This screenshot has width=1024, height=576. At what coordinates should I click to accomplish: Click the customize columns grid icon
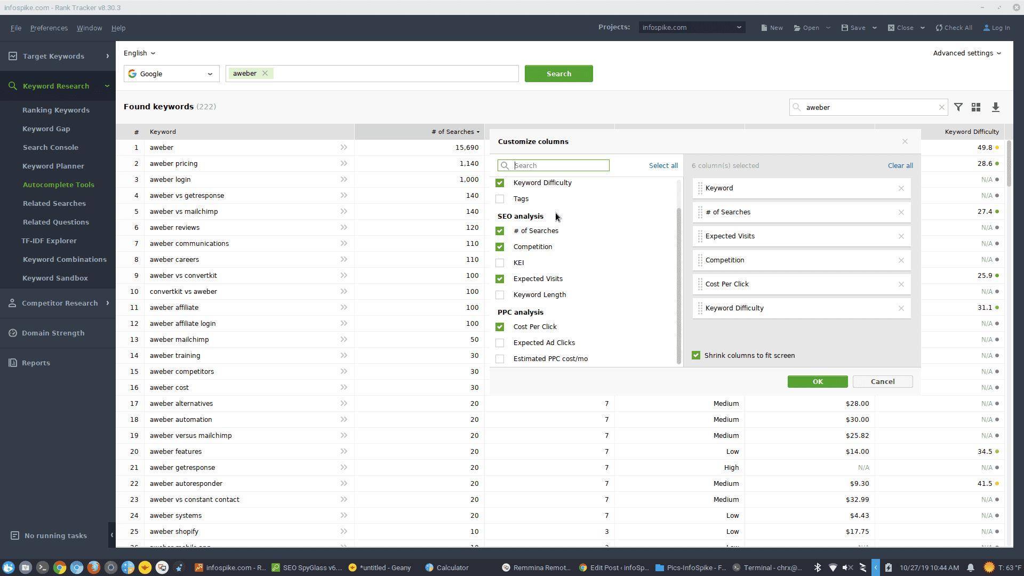[976, 107]
